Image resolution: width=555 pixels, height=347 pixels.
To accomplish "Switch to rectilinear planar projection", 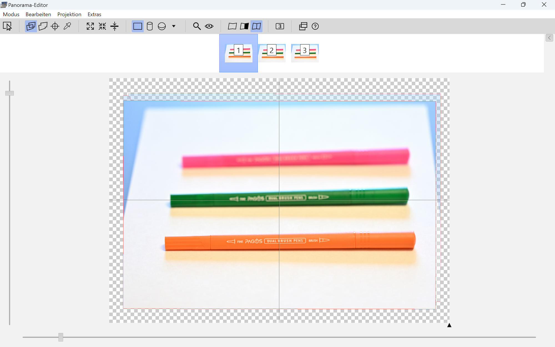I will pyautogui.click(x=138, y=26).
